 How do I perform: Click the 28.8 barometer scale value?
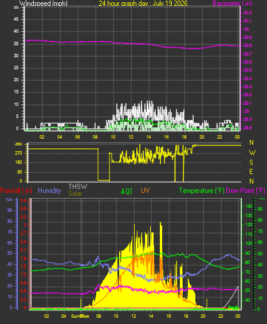248,128
